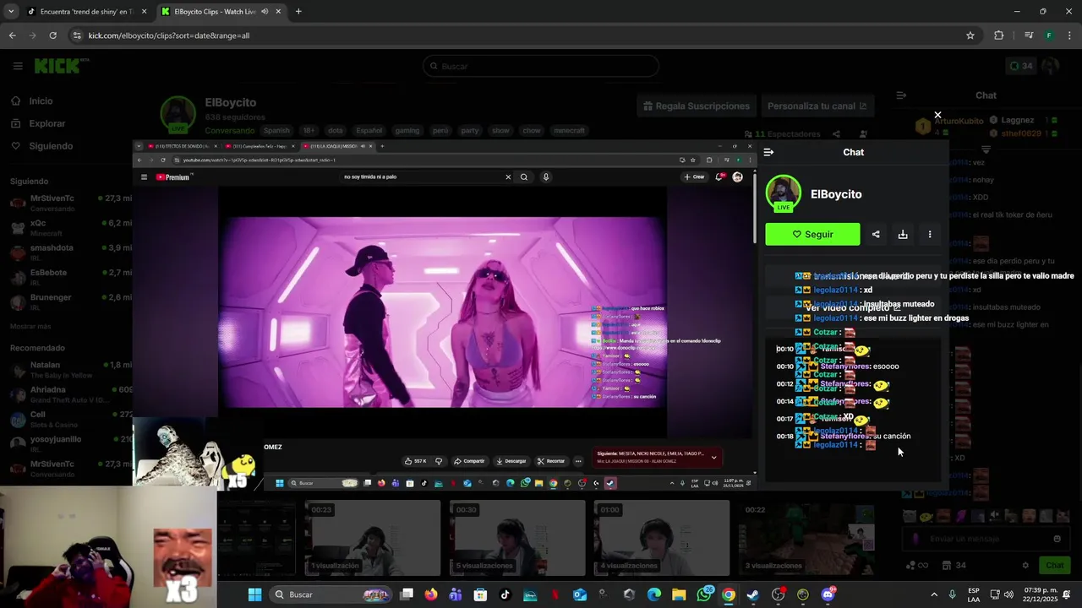Collapse the clip chat panel icon
The image size is (1082, 608).
click(768, 152)
